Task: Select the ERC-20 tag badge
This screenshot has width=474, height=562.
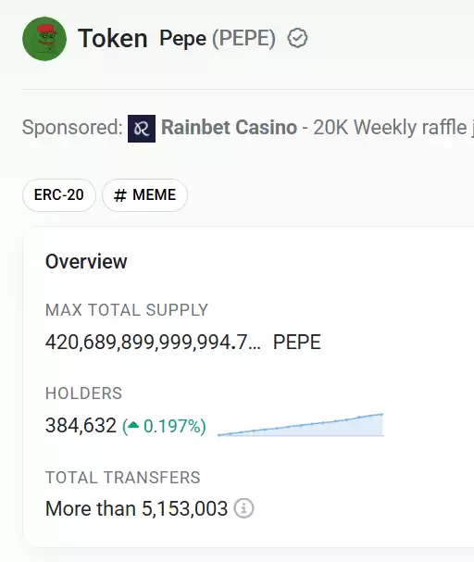Action: pyautogui.click(x=59, y=195)
